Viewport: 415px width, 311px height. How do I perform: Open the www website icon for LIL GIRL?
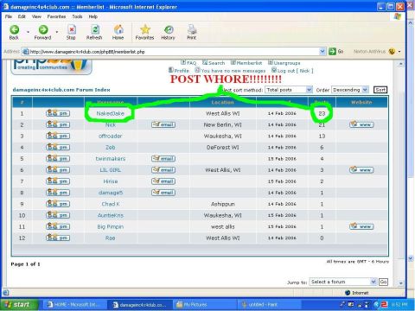[x=361, y=170]
